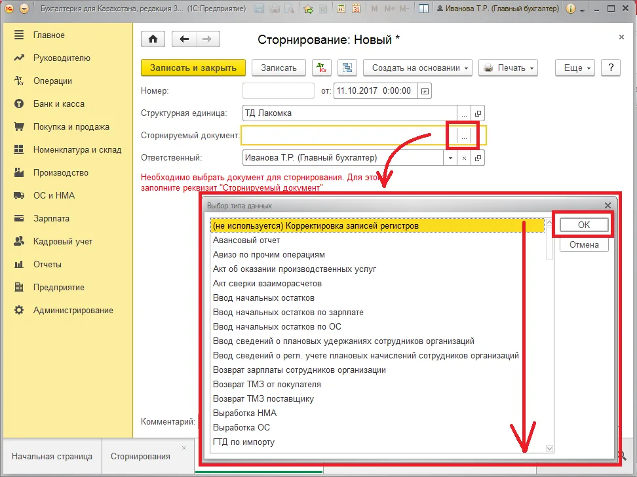Open the main menu orange dropdown icon
The height and width of the screenshot is (477, 637).
tap(24, 9)
